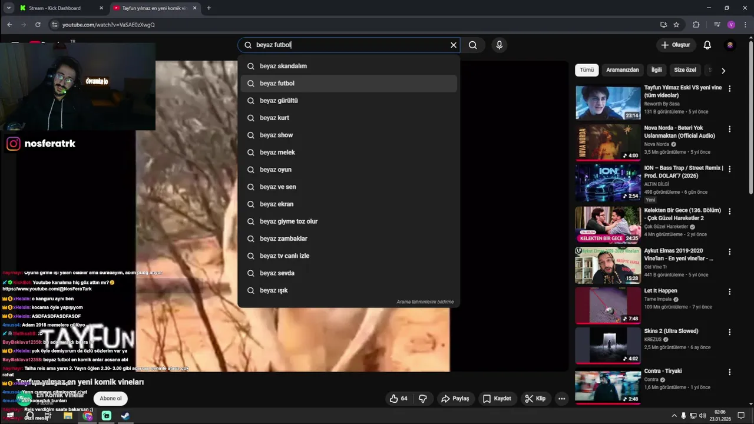Screen dimensions: 754x424
Task: Start voice search with the microphone icon
Action: (500, 45)
